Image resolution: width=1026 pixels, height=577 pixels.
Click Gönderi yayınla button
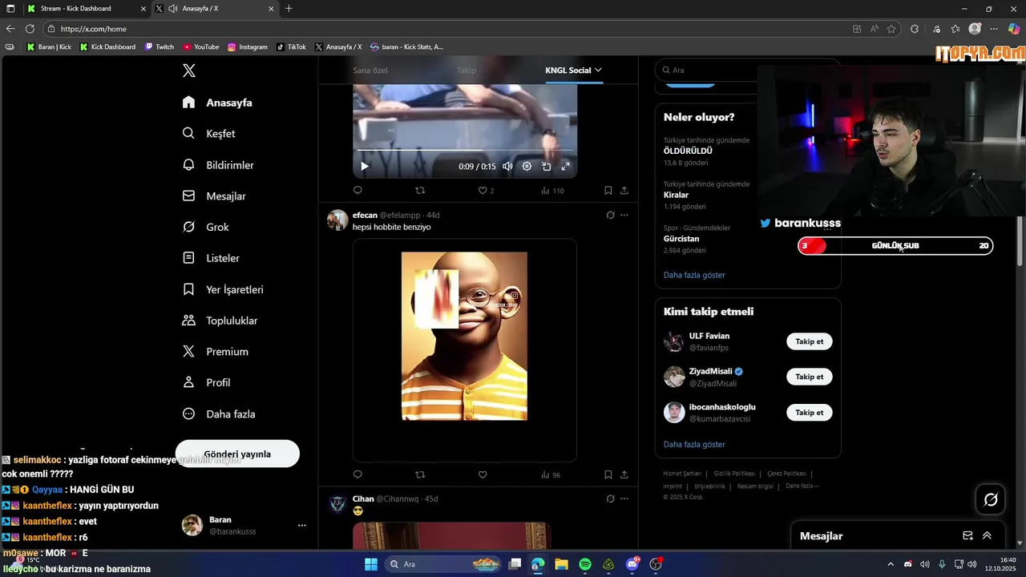pyautogui.click(x=237, y=454)
